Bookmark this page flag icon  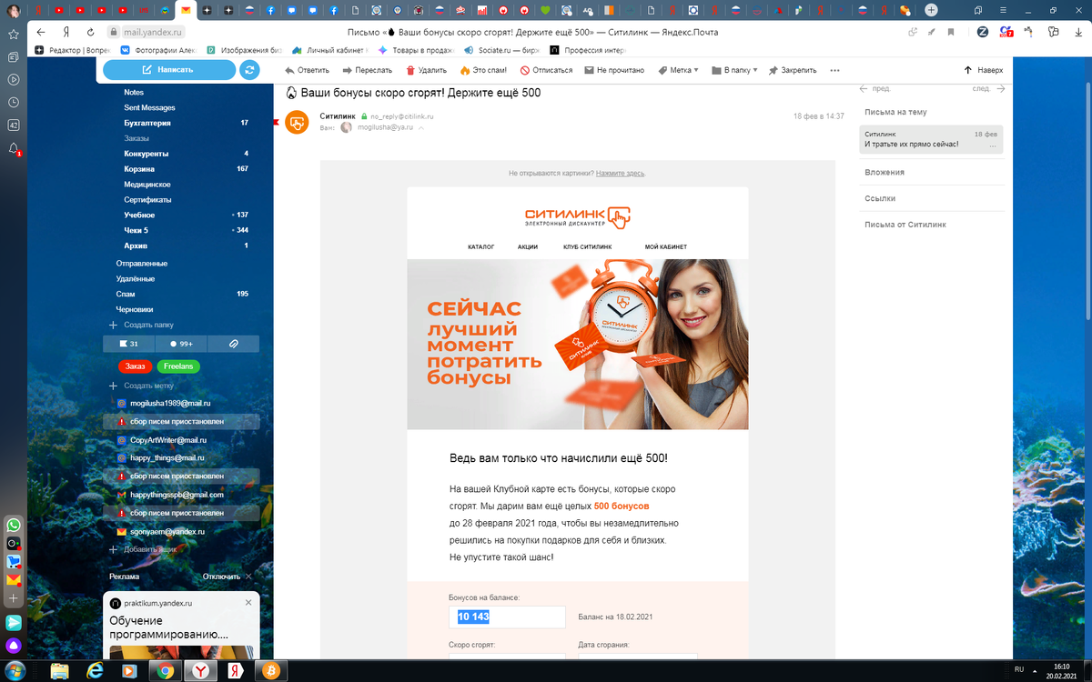[x=952, y=32]
